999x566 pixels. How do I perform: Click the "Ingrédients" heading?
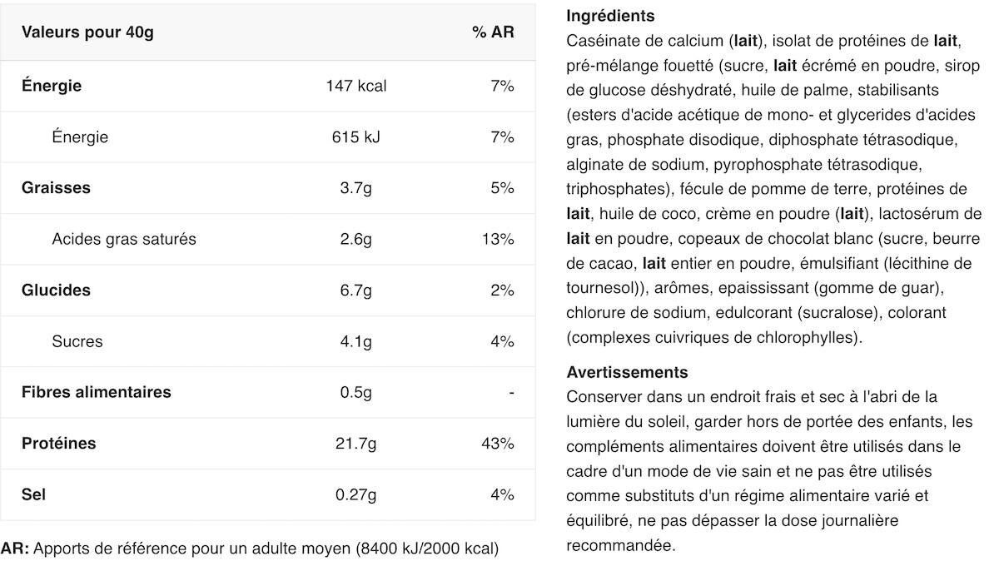tap(610, 16)
